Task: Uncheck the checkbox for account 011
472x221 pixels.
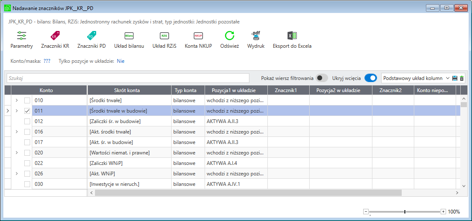Action: (27, 111)
